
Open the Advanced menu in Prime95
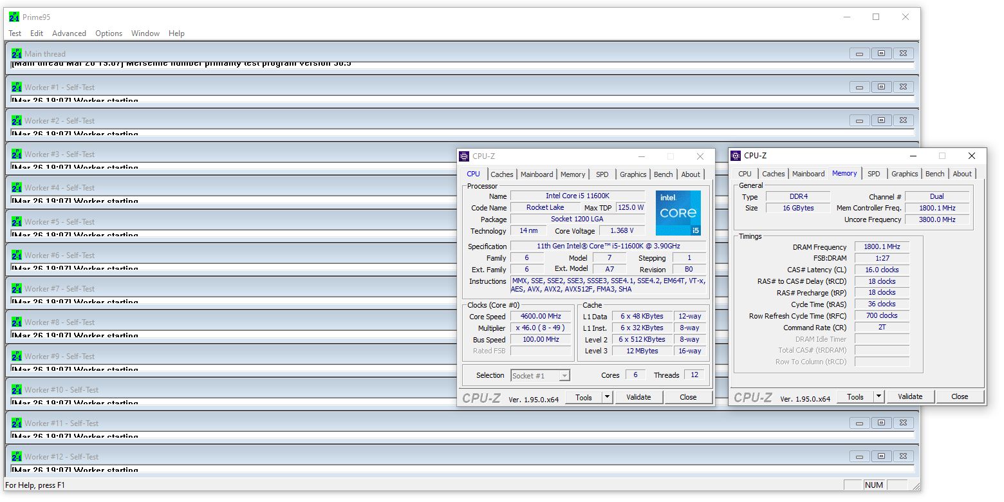point(69,33)
